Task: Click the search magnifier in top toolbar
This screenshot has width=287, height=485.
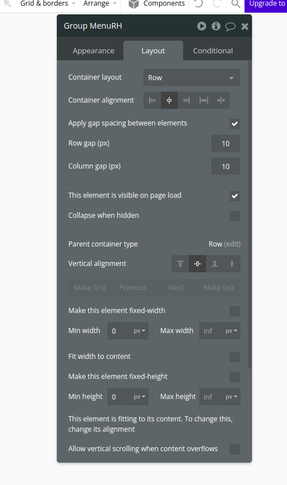Action: click(x=236, y=4)
